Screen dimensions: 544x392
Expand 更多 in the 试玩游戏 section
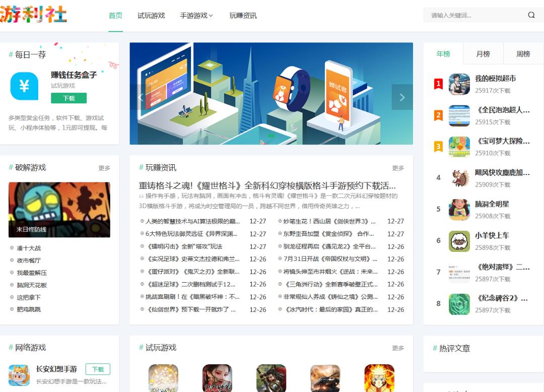click(x=398, y=348)
